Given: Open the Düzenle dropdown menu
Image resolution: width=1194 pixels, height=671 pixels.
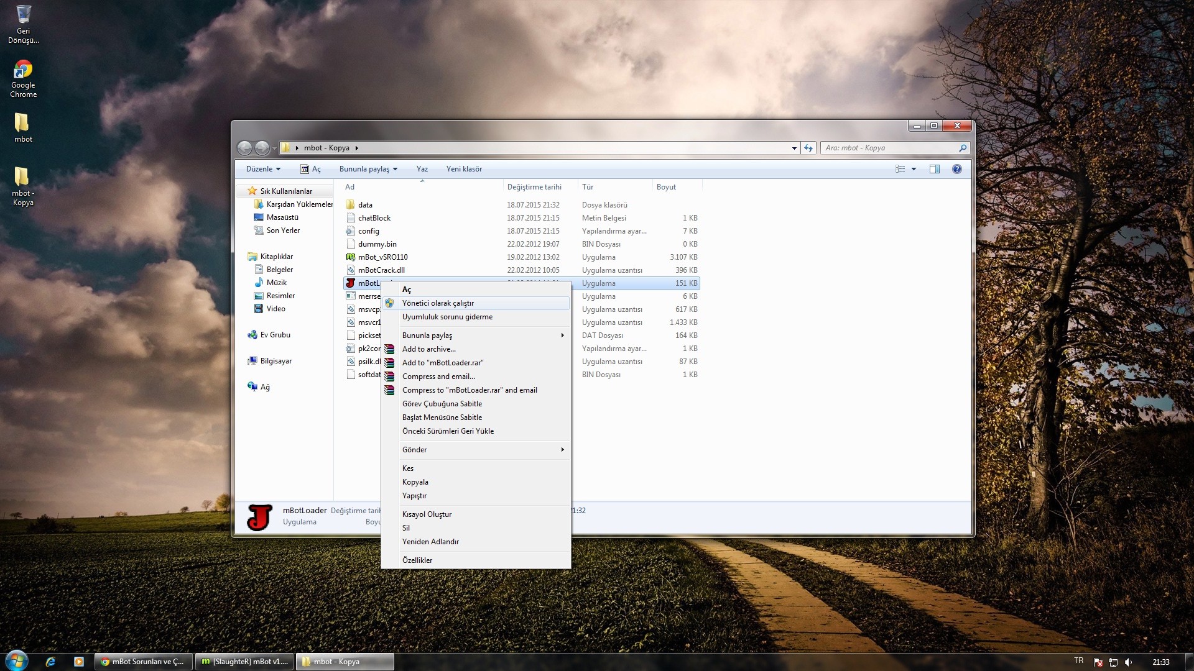Looking at the screenshot, I should click(263, 169).
